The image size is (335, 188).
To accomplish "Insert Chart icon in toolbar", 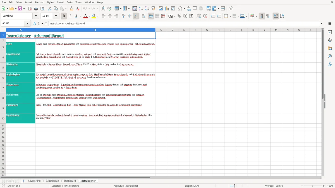I will (x=167, y=9).
